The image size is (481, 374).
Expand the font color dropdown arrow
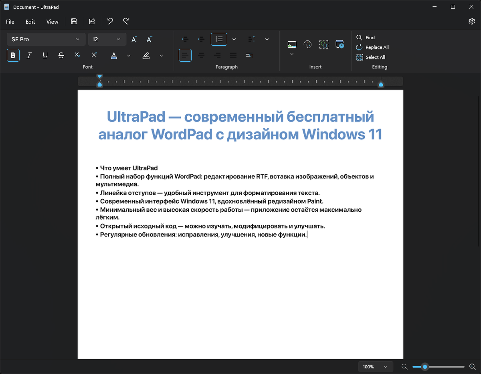click(129, 55)
